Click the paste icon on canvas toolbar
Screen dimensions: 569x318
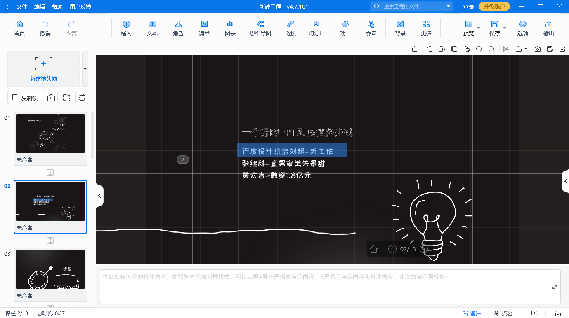coord(467,49)
